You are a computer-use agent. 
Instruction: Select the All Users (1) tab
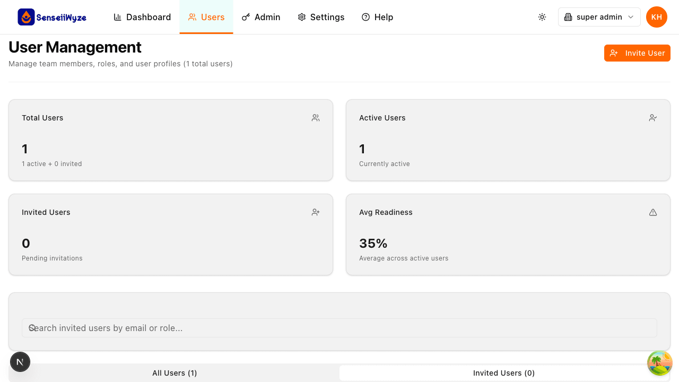point(175,372)
